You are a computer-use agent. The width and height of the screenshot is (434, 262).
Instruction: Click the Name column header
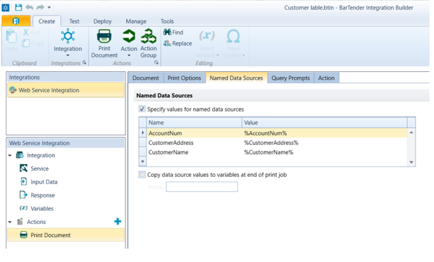194,123
